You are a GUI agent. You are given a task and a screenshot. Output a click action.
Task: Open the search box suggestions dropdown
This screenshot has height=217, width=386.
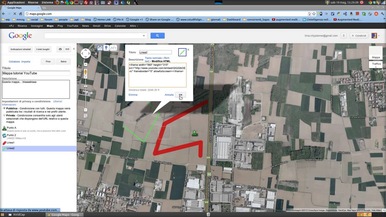pyautogui.click(x=144, y=36)
